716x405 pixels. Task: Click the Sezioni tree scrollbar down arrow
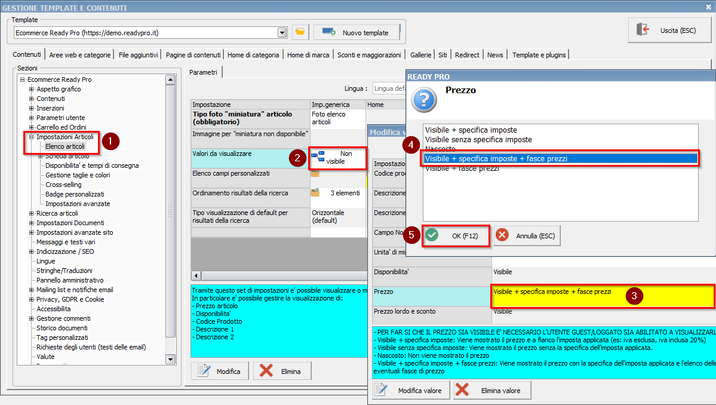click(170, 360)
